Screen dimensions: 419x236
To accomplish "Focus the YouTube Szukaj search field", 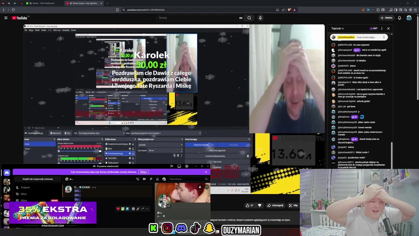I will tap(198, 18).
